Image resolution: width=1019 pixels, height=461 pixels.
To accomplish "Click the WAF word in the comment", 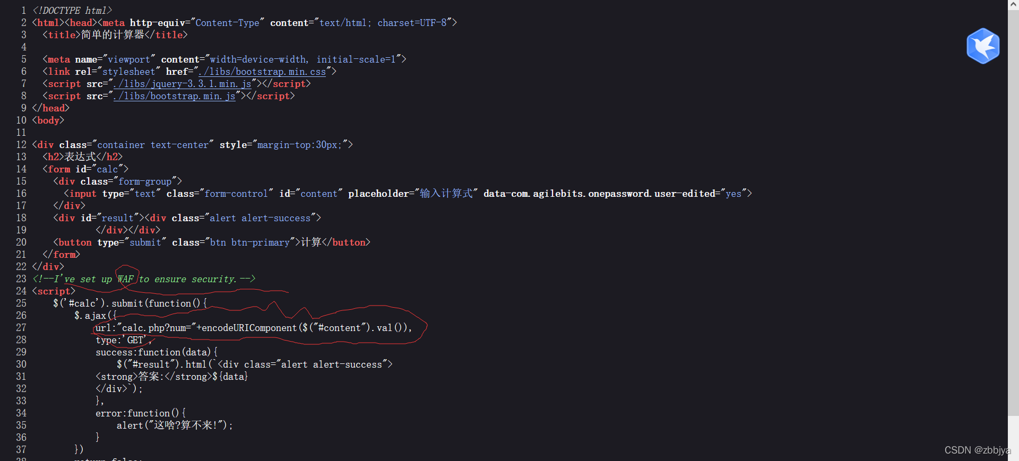I will 125,279.
